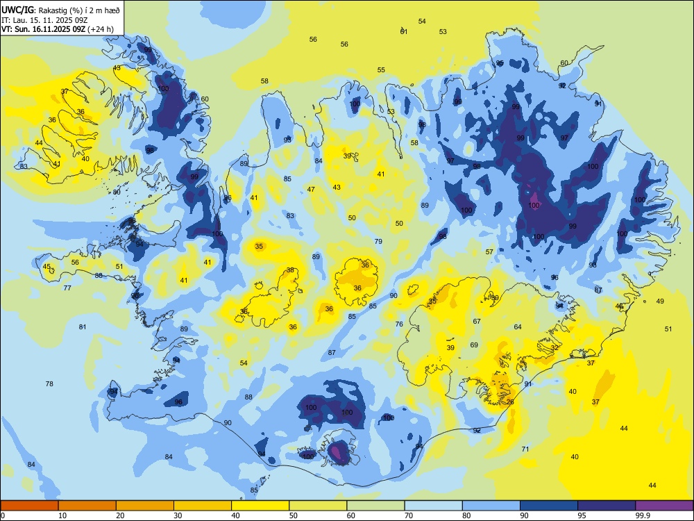Click the humidity value 26 on the map
This screenshot has width=694, height=521.
point(510,402)
